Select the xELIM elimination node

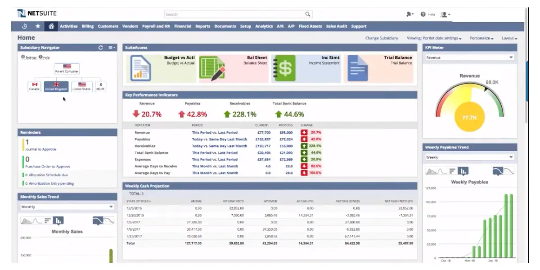click(x=100, y=86)
